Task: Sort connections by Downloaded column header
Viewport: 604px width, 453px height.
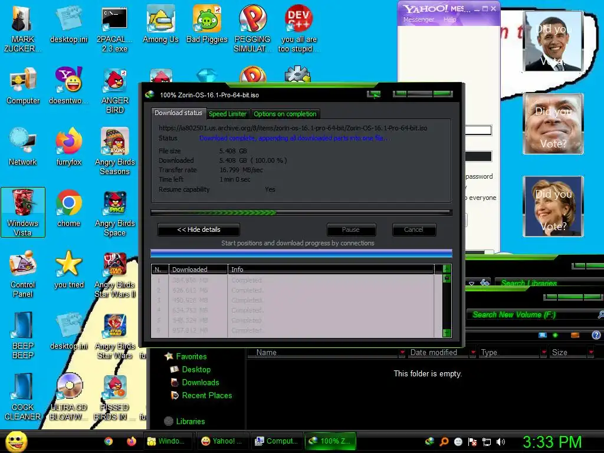Action: [198, 269]
